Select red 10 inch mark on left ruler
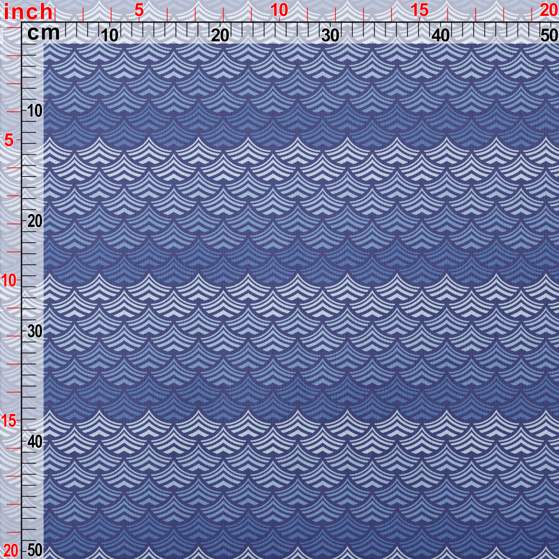559x559 pixels. click(x=10, y=280)
